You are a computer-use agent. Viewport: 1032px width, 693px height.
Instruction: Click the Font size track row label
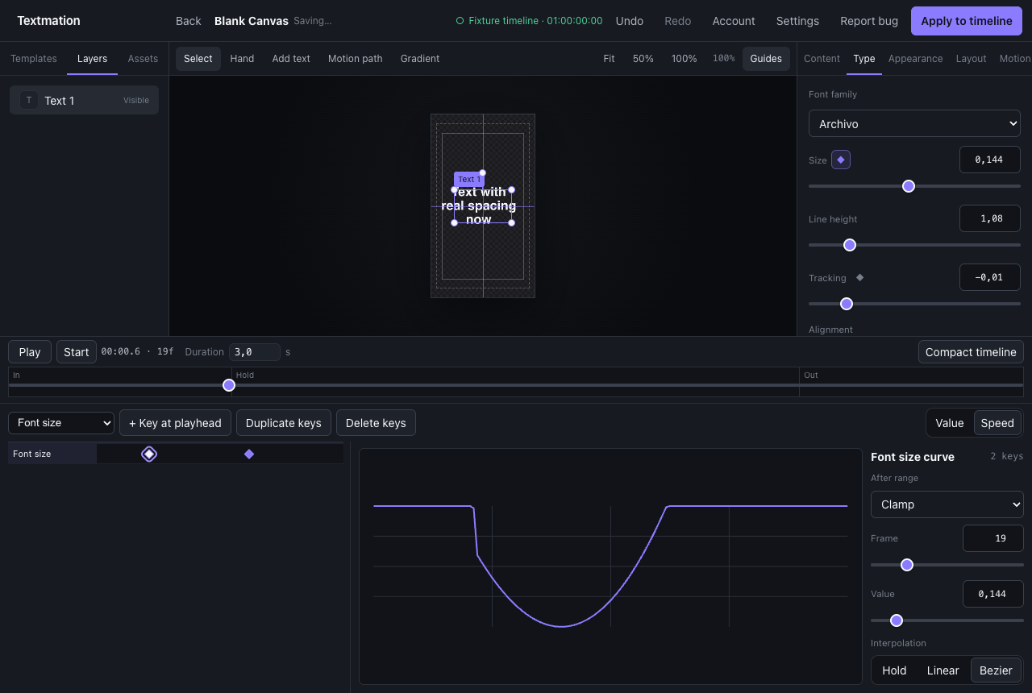(x=52, y=454)
